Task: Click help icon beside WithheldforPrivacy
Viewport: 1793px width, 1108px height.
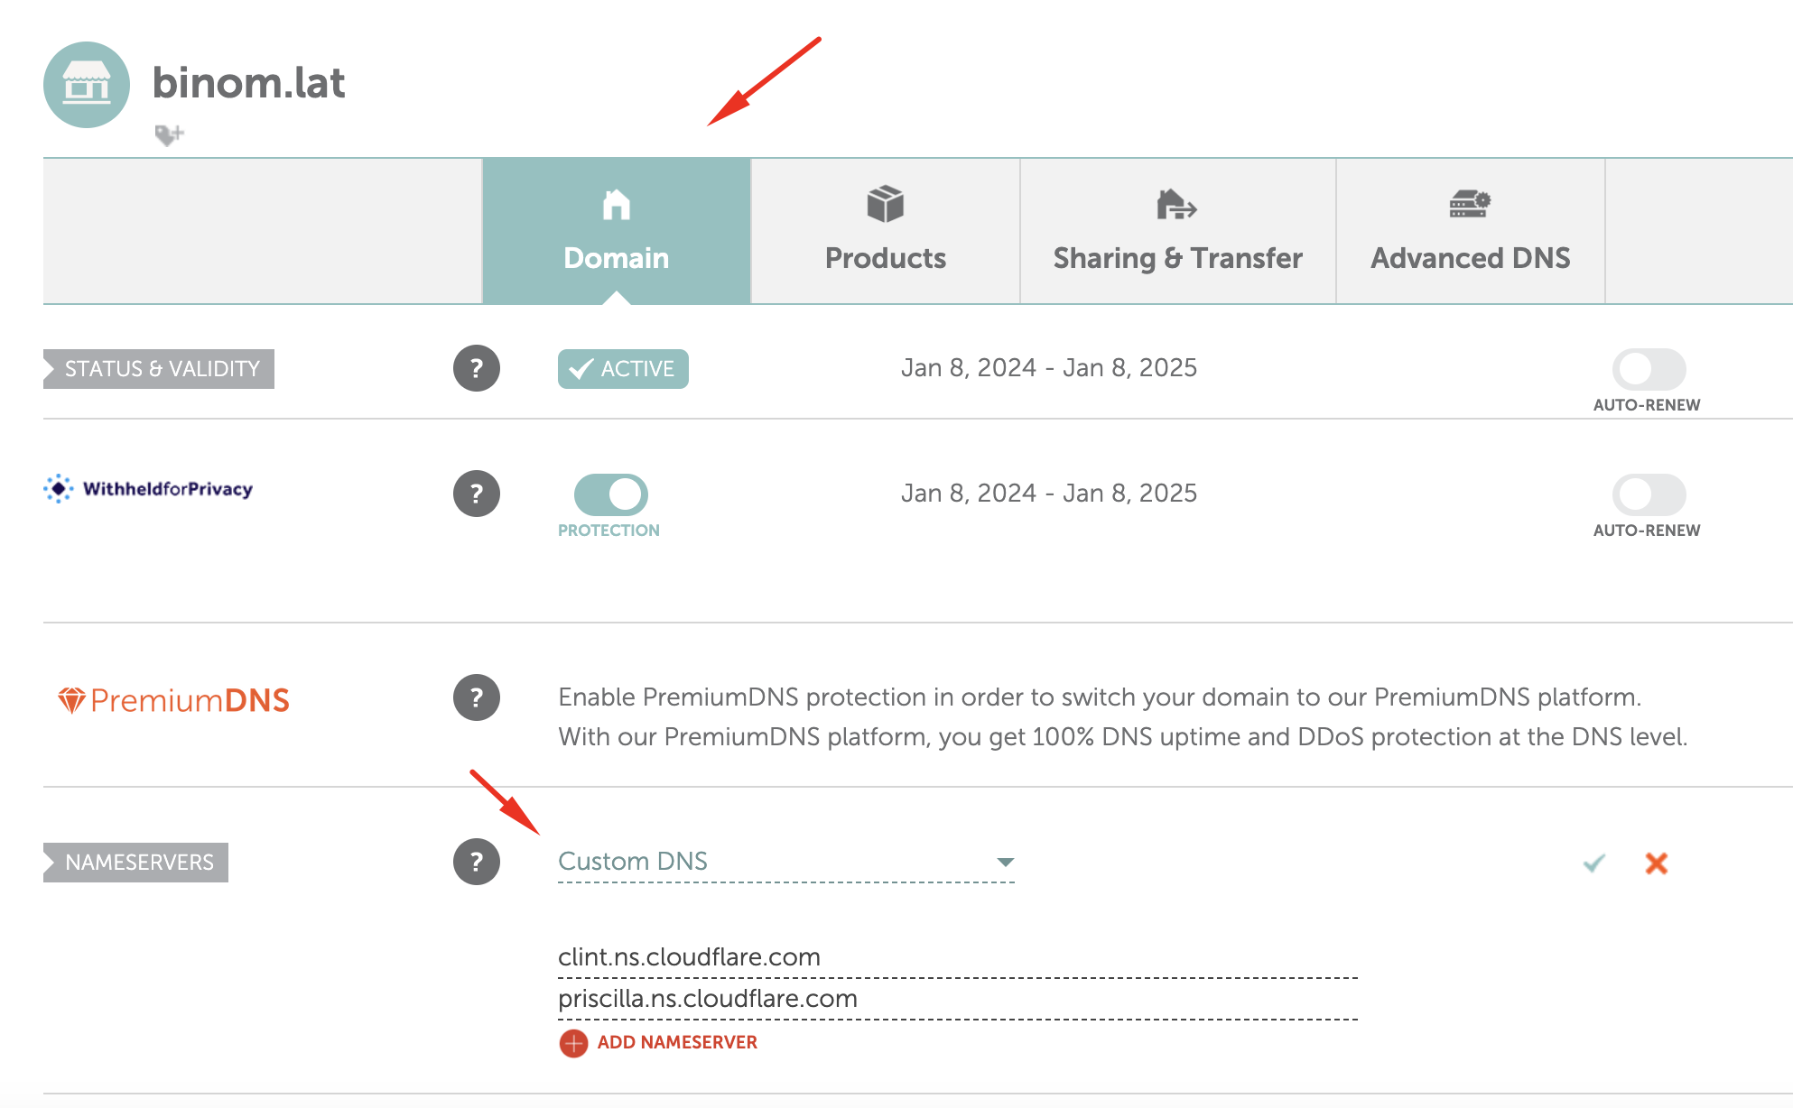Action: 477,494
